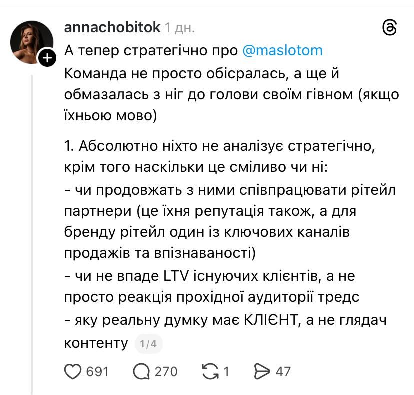Open annachobitok's profile picture

point(32,42)
